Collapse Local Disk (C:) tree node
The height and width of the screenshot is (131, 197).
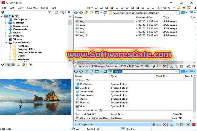[x=6, y=43]
